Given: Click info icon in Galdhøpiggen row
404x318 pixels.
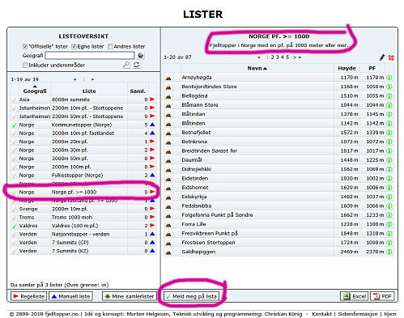Looking at the screenshot, I should [x=389, y=252].
